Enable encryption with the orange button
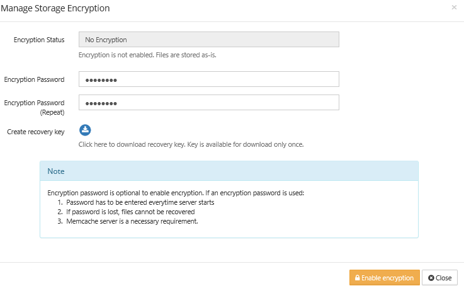This screenshot has width=464, height=298. 385,278
